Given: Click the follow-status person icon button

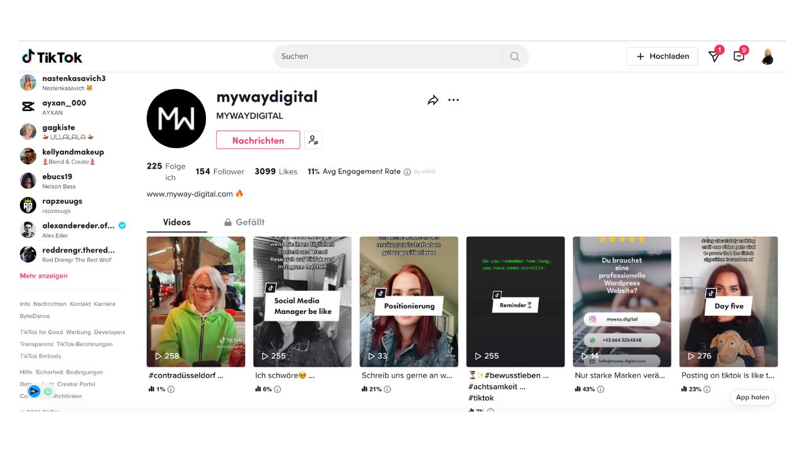Looking at the screenshot, I should click(x=313, y=140).
